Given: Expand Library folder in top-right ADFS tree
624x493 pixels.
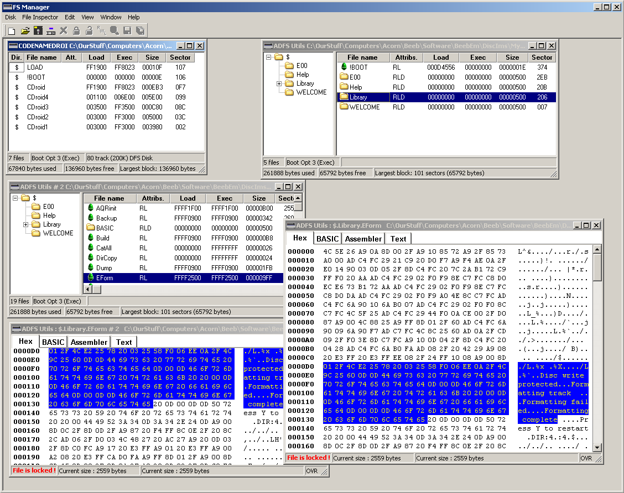Looking at the screenshot, I should pyautogui.click(x=279, y=83).
